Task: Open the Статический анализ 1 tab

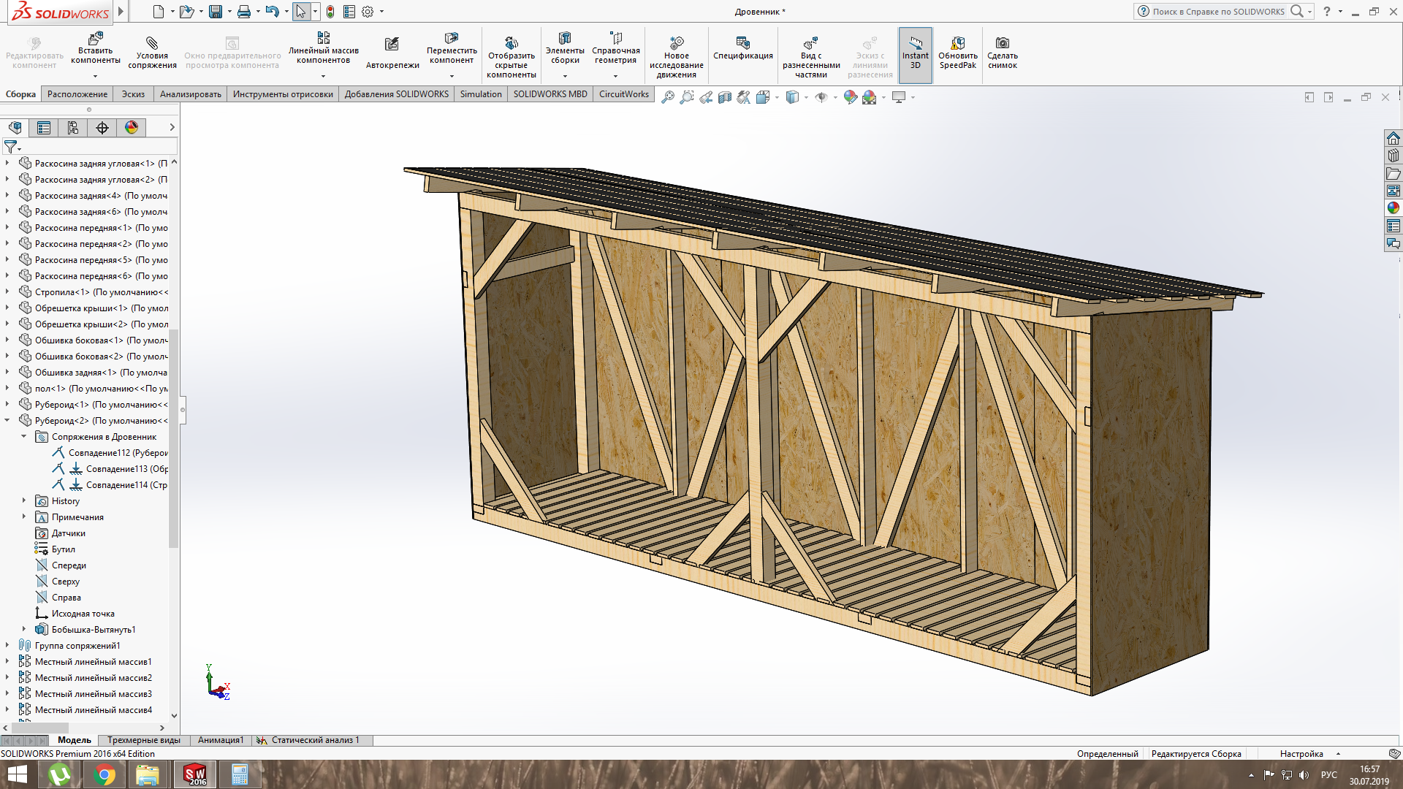Action: pyautogui.click(x=314, y=740)
